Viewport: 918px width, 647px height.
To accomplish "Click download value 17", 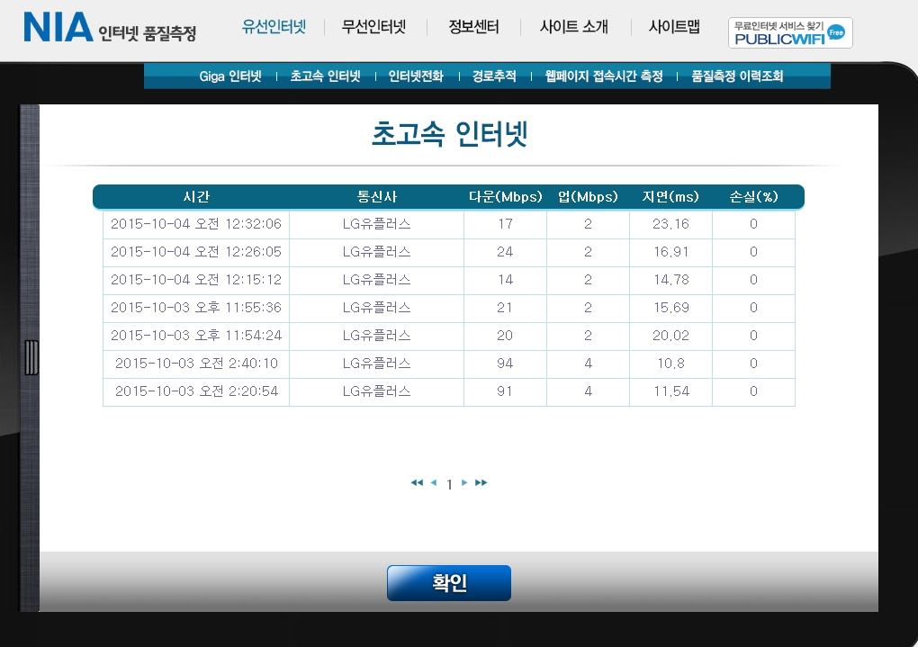I will click(505, 224).
